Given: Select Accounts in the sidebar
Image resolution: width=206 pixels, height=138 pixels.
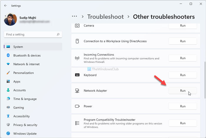Looking at the screenshot, I should (x=19, y=90).
